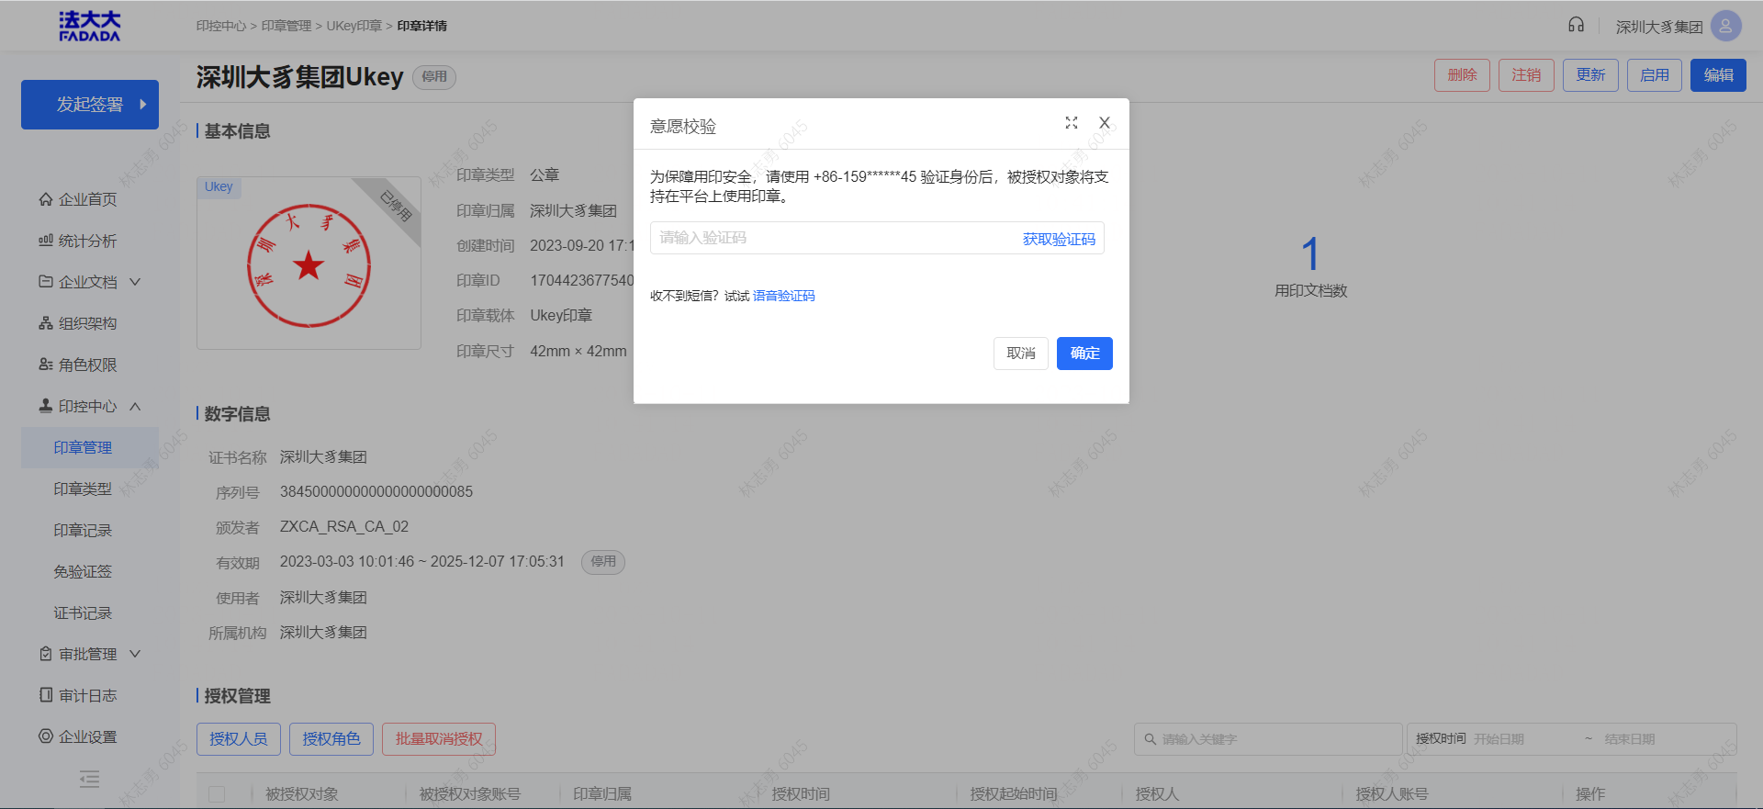Click 语音验证码 link
The width and height of the screenshot is (1763, 809).
(x=784, y=296)
